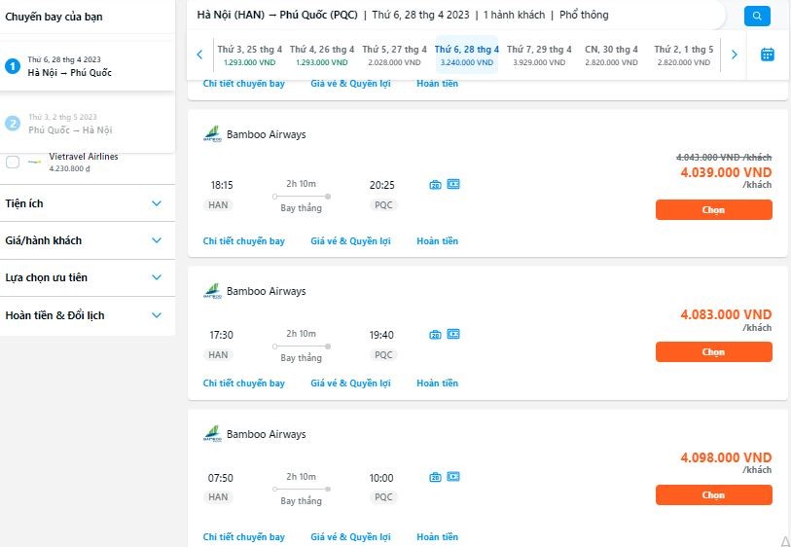Viewport: 791px width, 547px height.
Task: Click baggage icon on the 07:50 flight
Action: tap(435, 477)
